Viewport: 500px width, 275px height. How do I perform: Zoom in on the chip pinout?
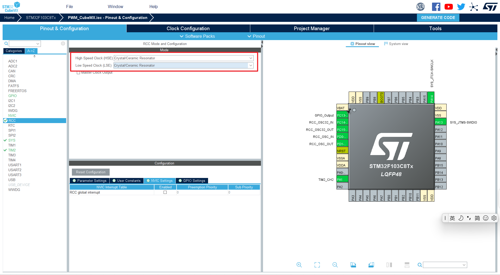299,265
